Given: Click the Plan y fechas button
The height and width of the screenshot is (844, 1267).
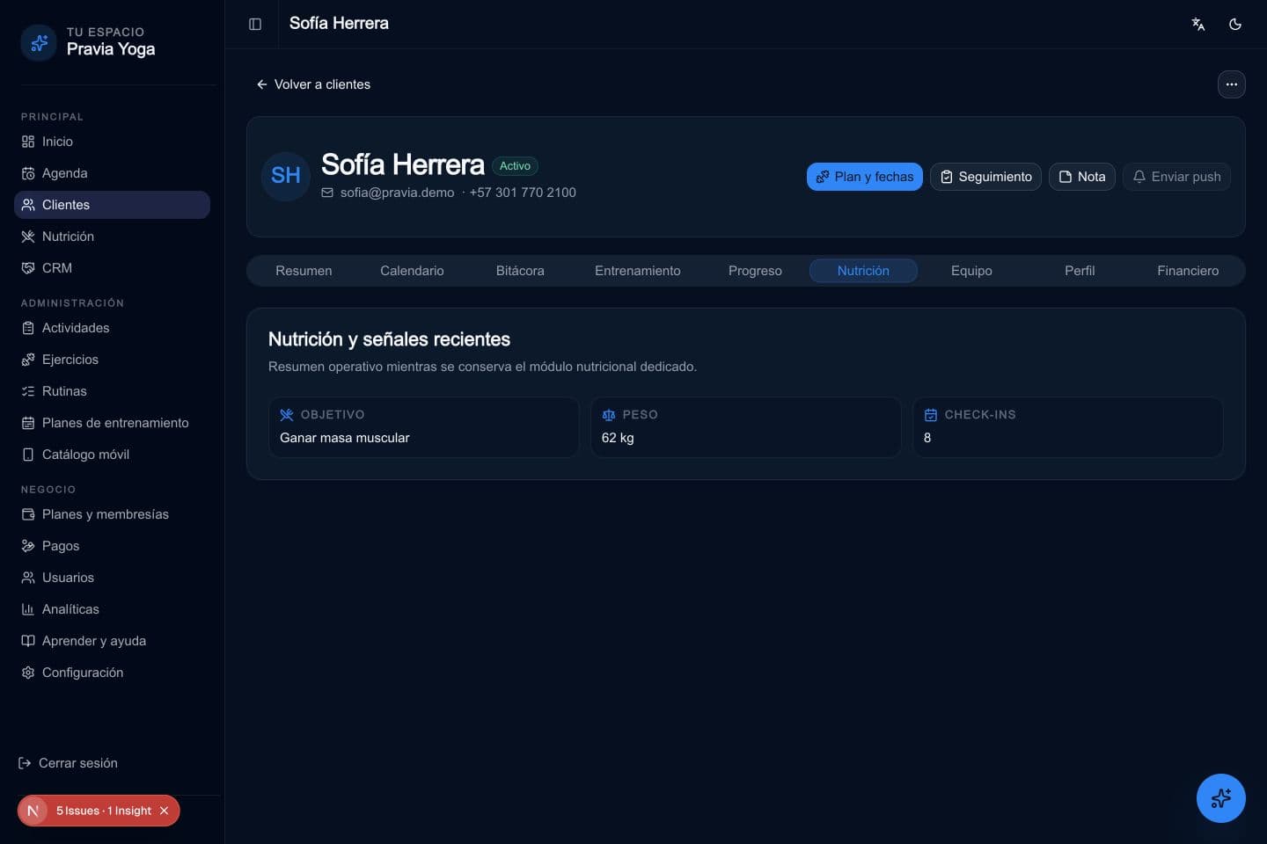Looking at the screenshot, I should (x=865, y=177).
